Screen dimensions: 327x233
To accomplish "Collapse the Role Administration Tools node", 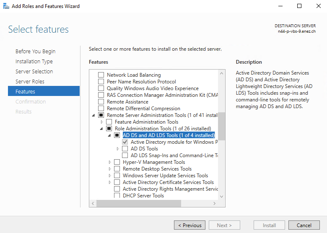I will 101,129.
